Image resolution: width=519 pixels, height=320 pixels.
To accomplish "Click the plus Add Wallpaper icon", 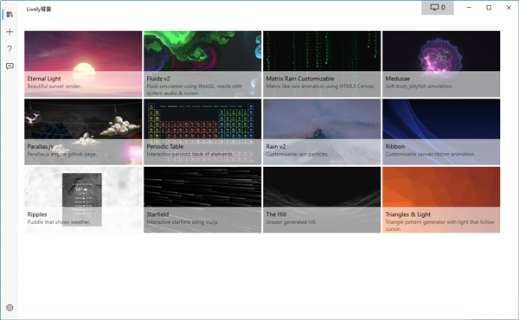I will click(10, 32).
